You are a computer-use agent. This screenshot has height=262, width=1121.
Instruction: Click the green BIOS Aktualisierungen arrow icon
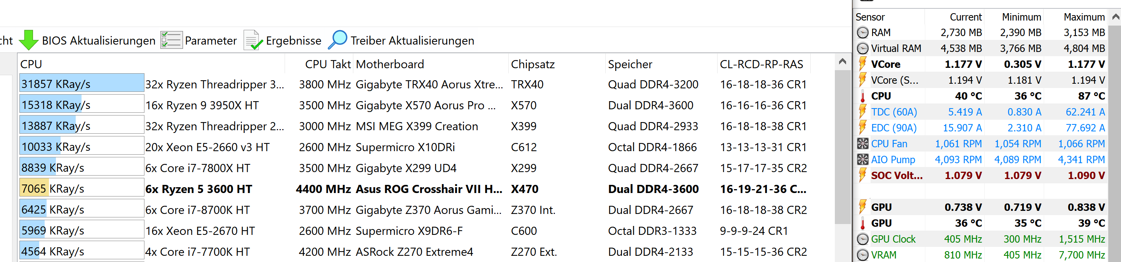tap(29, 40)
